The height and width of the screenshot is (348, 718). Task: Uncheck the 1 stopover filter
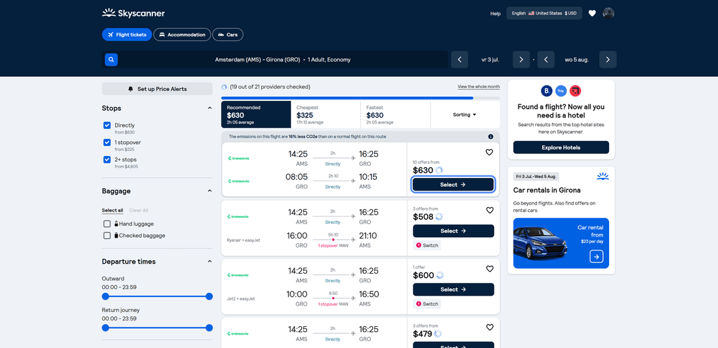pyautogui.click(x=107, y=143)
